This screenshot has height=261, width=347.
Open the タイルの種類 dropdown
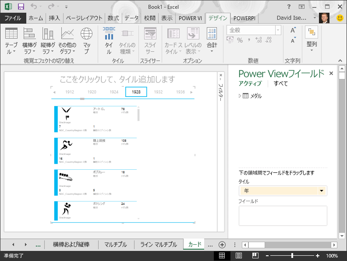point(127,41)
